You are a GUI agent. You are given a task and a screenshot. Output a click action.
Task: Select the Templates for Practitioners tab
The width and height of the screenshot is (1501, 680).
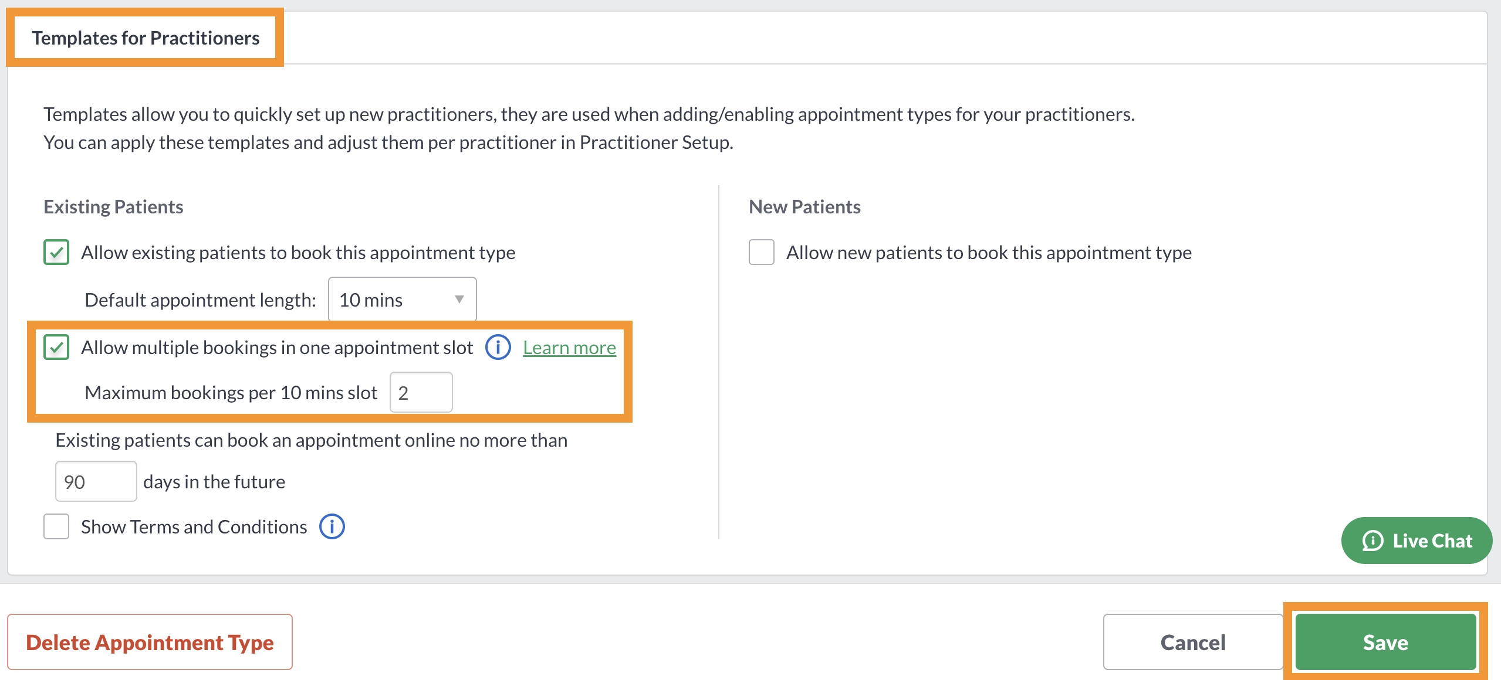click(x=145, y=38)
